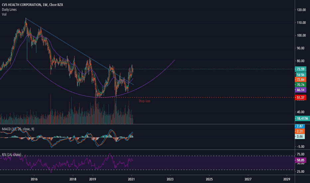Click the 2021 label on time axis
Image resolution: width=310 pixels, height=183 pixels.
coord(131,179)
